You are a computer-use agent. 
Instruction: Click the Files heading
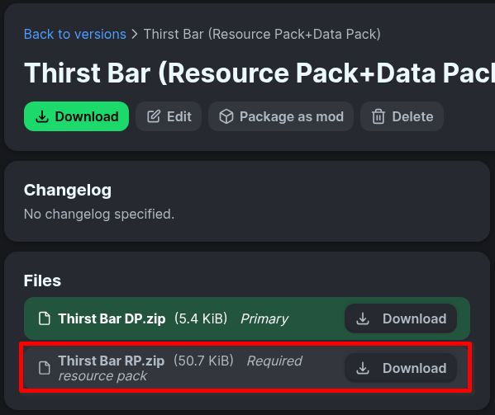click(x=42, y=281)
